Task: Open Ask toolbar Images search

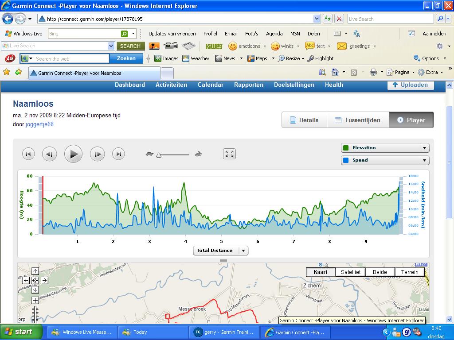Action: pyautogui.click(x=167, y=58)
